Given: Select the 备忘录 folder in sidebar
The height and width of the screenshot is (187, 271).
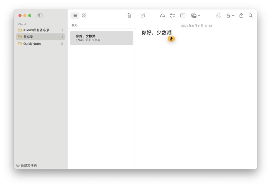Looking at the screenshot, I should [x=40, y=37].
